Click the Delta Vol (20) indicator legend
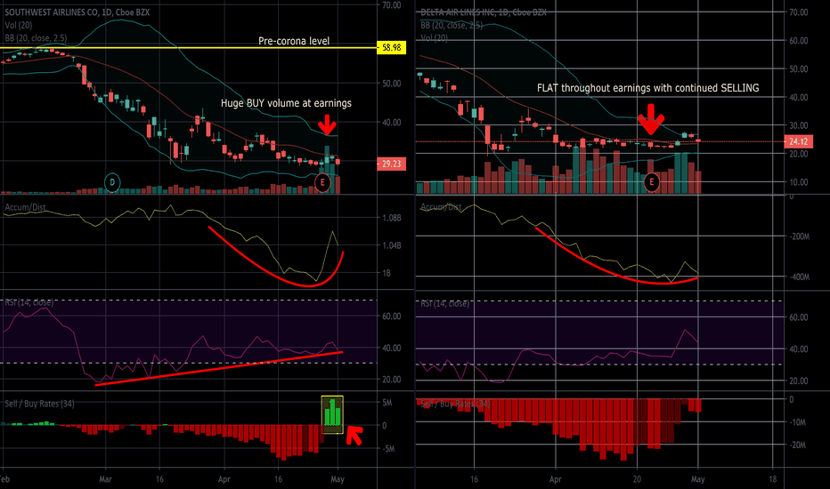Screen dimensions: 830x489 [x=434, y=38]
